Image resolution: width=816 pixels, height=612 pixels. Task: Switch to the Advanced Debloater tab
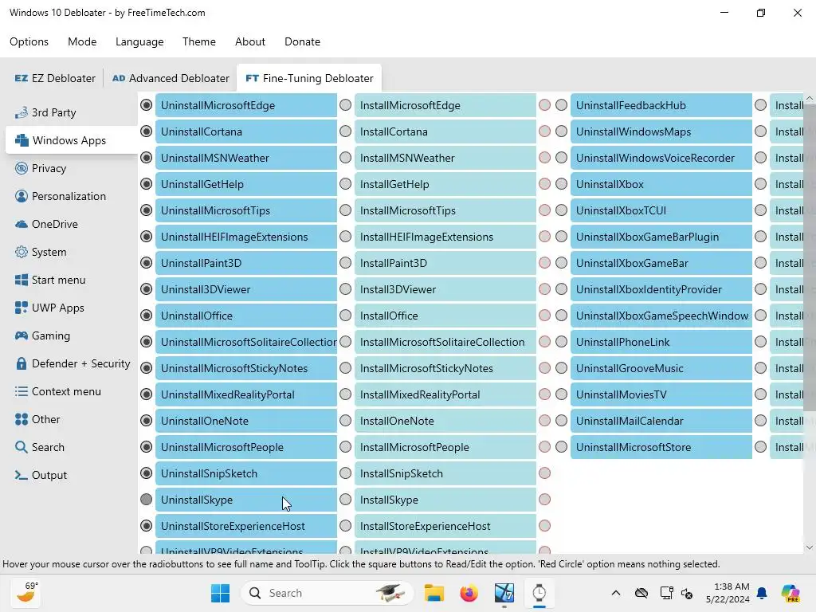click(x=171, y=78)
